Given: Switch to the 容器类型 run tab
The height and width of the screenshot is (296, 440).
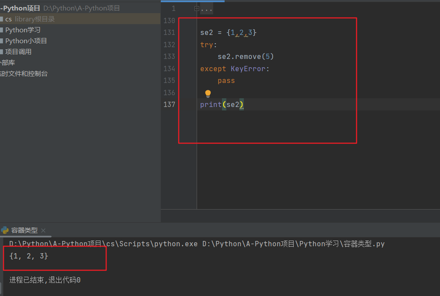Looking at the screenshot, I should [24, 231].
